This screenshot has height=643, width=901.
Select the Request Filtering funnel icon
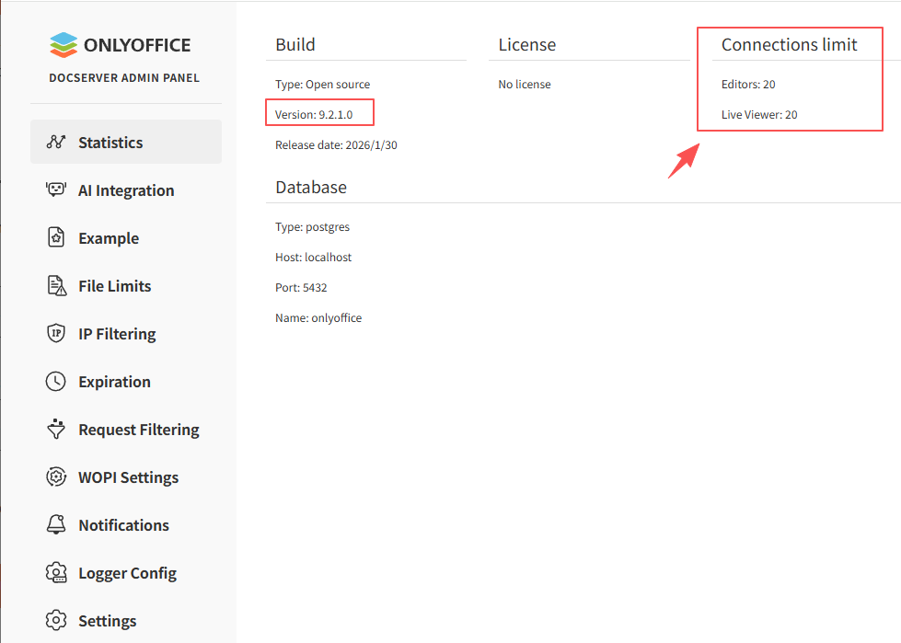[x=56, y=430]
